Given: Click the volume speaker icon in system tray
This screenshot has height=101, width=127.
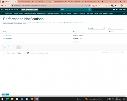Looking at the screenshot, I should pos(108,99).
